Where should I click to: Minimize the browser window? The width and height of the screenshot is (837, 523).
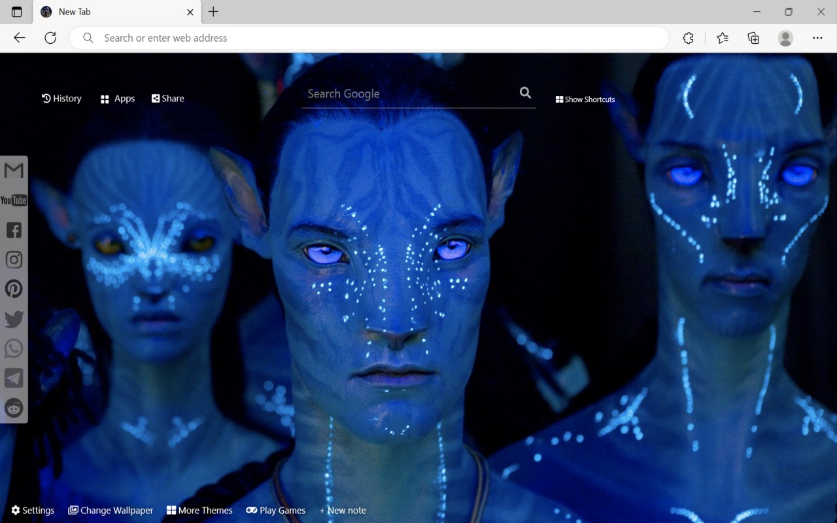pyautogui.click(x=757, y=12)
